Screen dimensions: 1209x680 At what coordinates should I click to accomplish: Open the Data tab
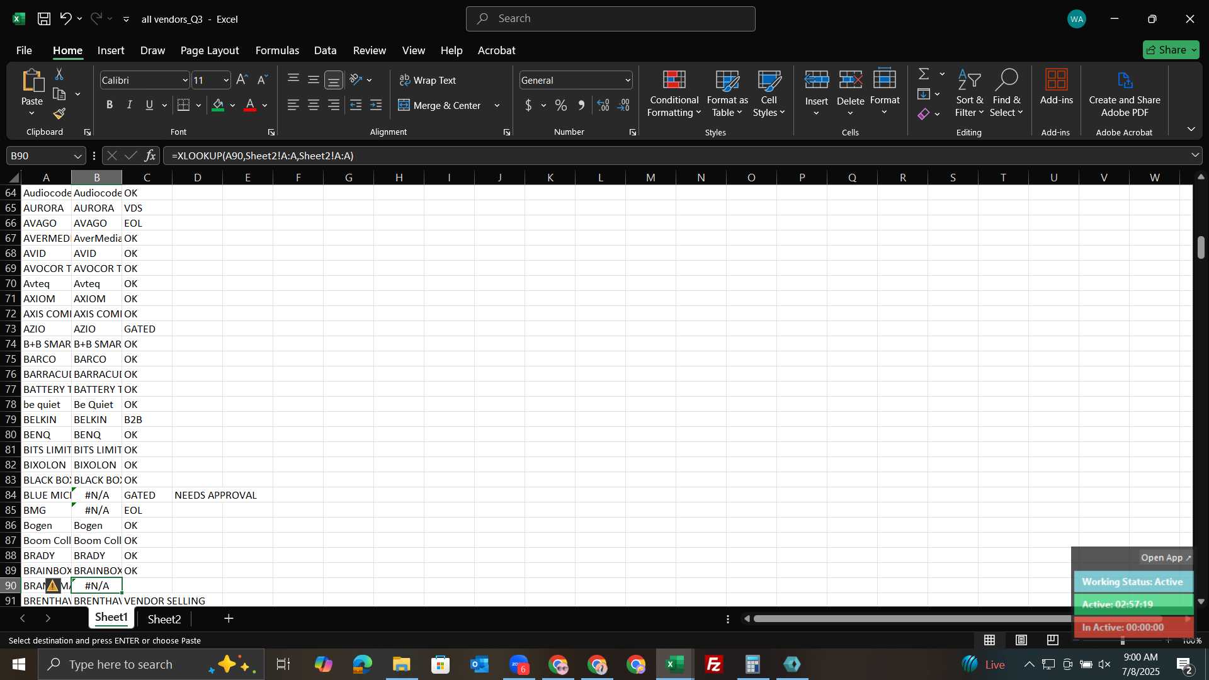325,50
